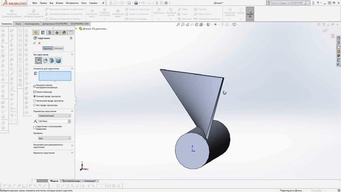Expand the Setback Parameters section
This screenshot has width=341, height=192.
[x=72, y=146]
